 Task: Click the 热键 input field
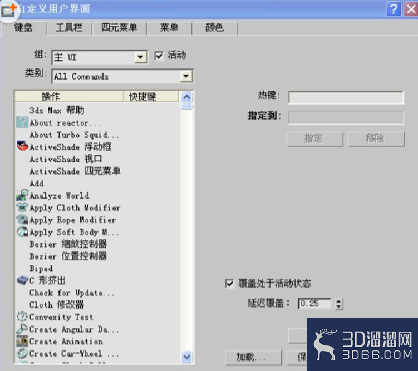(346, 97)
